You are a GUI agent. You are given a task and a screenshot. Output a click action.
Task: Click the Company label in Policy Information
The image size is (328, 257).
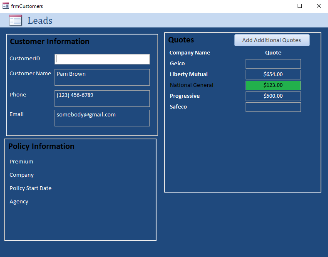[22, 175]
